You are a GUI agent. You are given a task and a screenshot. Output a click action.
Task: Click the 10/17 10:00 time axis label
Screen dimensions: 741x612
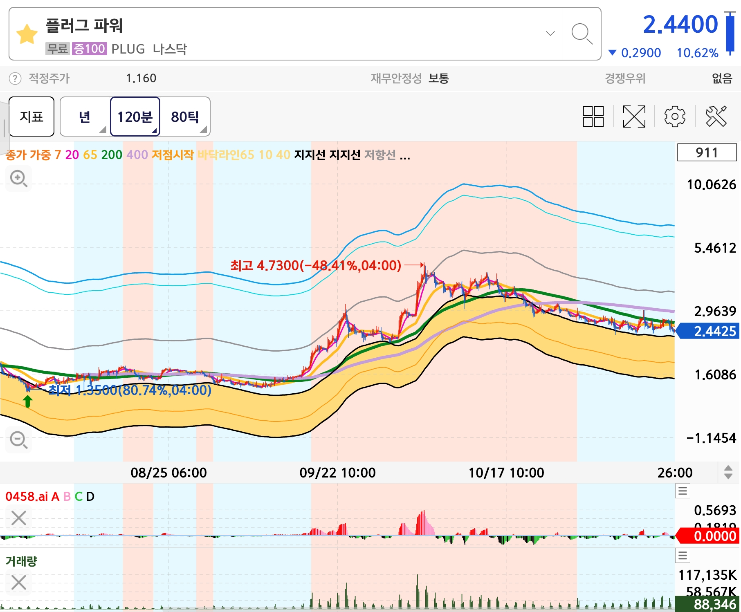coord(506,473)
